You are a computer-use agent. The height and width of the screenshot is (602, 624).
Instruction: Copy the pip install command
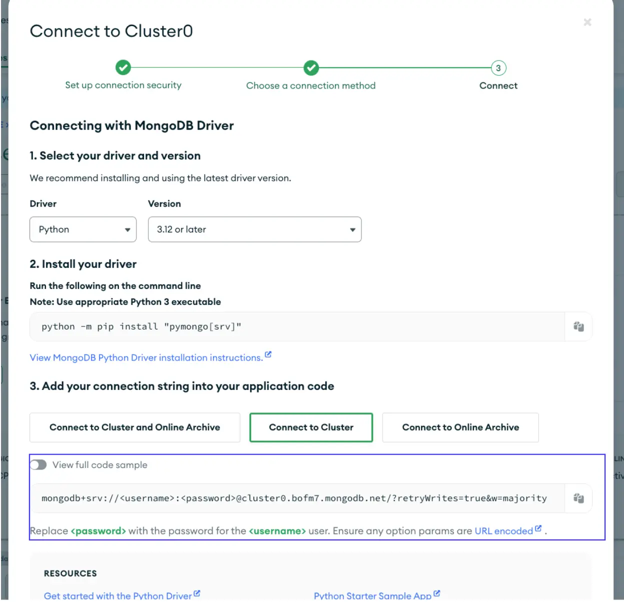point(578,326)
